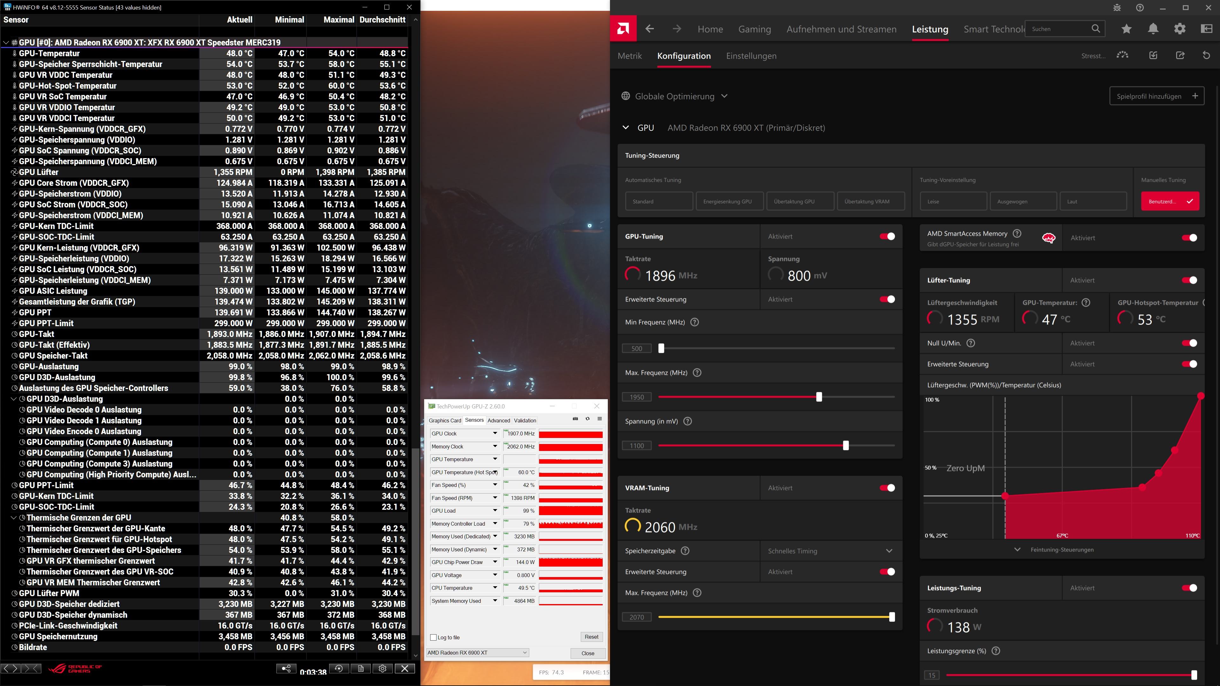
Task: Click the help icon beside Min Frequenz
Action: pyautogui.click(x=694, y=322)
